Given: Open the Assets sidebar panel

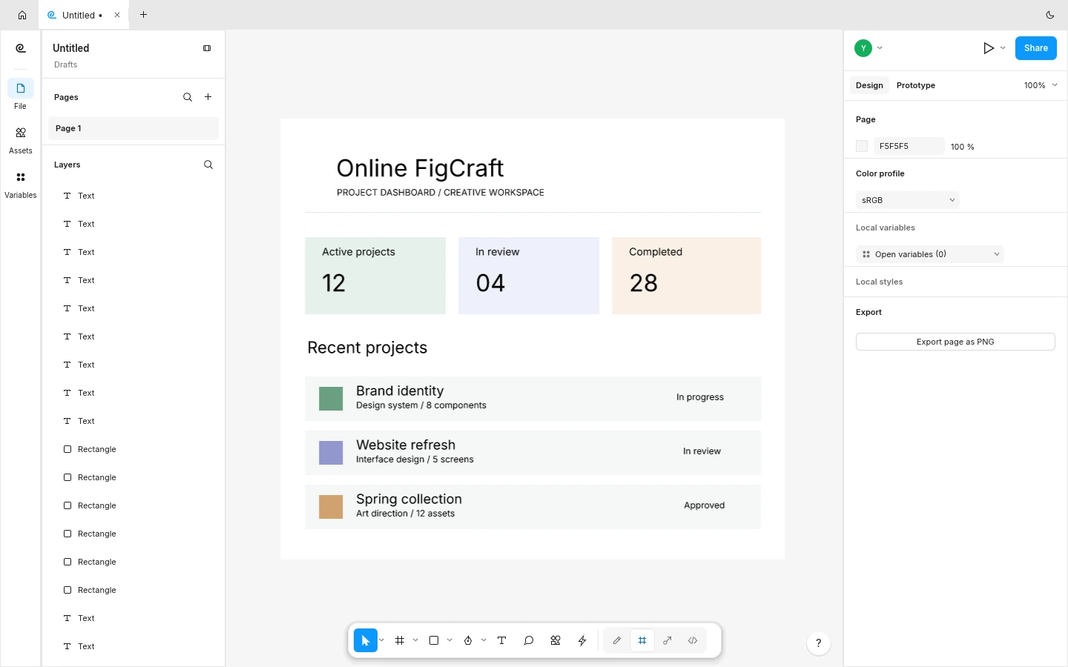Looking at the screenshot, I should tap(21, 139).
